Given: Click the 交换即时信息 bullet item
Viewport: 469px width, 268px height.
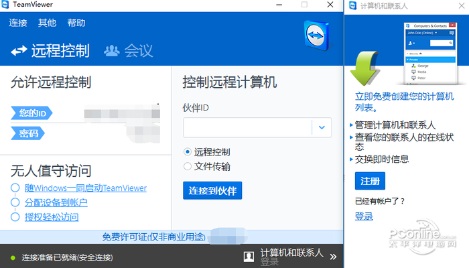Looking at the screenshot, I should [x=382, y=159].
